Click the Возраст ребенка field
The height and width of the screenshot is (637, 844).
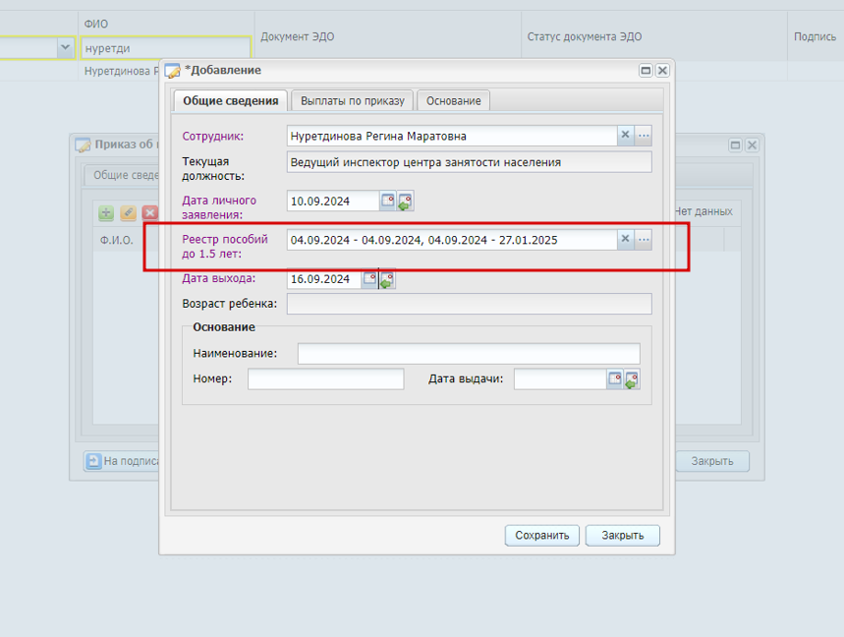[x=470, y=304]
